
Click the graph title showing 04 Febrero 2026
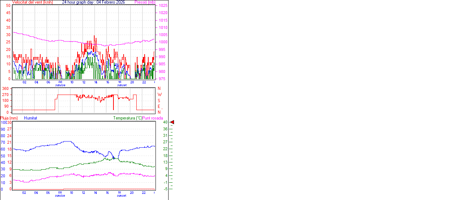coord(94,2)
